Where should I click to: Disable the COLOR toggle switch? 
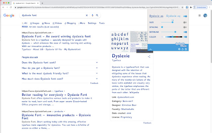click(185, 37)
